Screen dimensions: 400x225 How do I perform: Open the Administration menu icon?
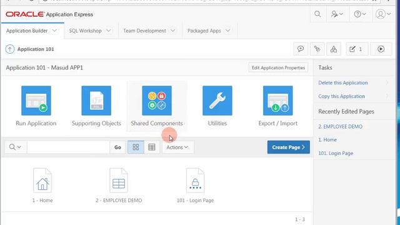(x=337, y=14)
